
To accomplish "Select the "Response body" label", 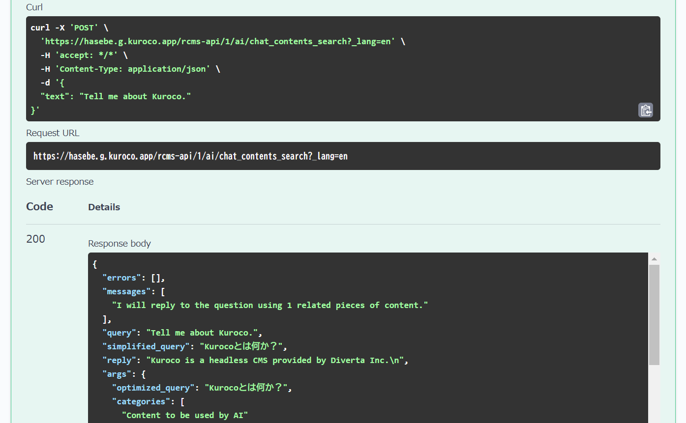I will (119, 244).
